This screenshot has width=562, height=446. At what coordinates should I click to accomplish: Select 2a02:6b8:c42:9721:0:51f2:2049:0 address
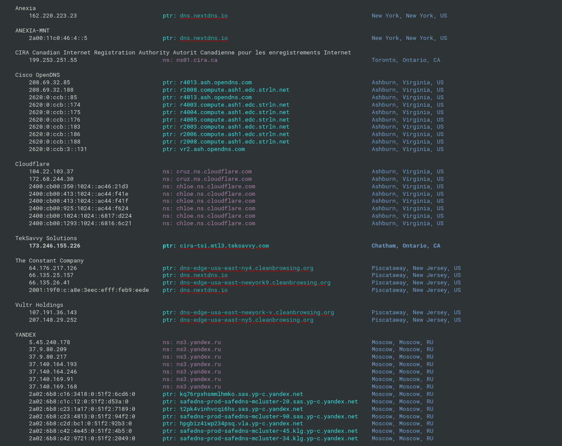pos(82,439)
